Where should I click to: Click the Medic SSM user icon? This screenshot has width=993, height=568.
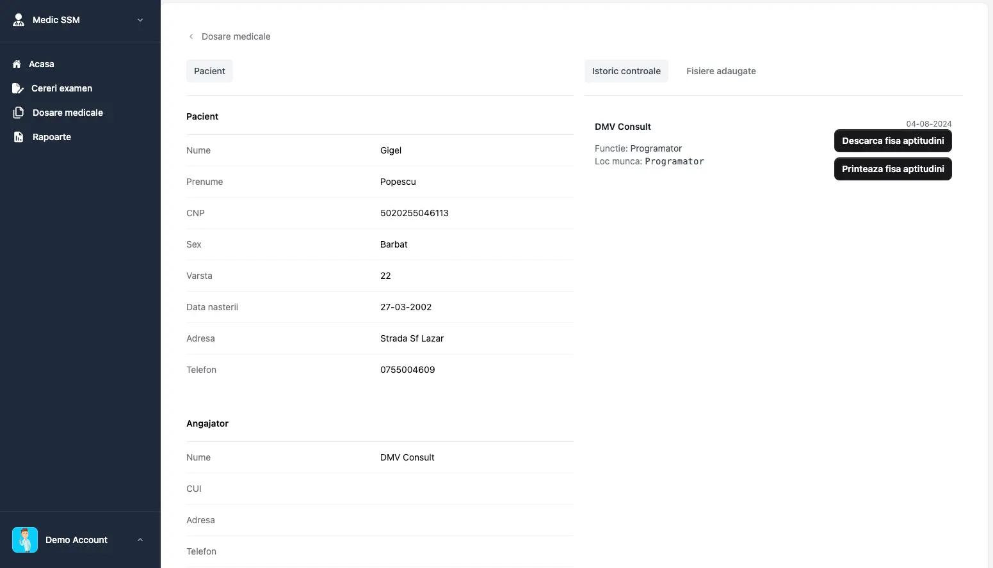click(19, 20)
